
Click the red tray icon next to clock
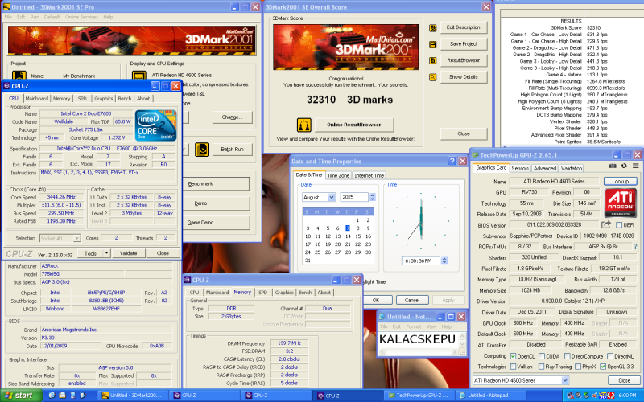[611, 396]
